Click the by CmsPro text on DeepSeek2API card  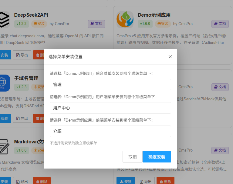[x=59, y=24]
